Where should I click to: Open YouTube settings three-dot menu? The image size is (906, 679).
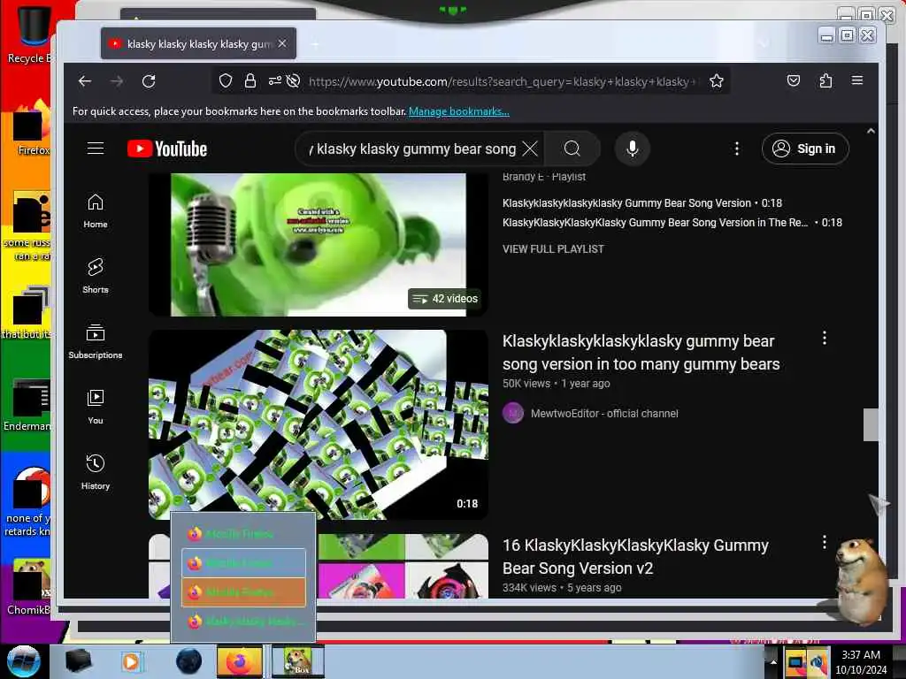(x=737, y=149)
